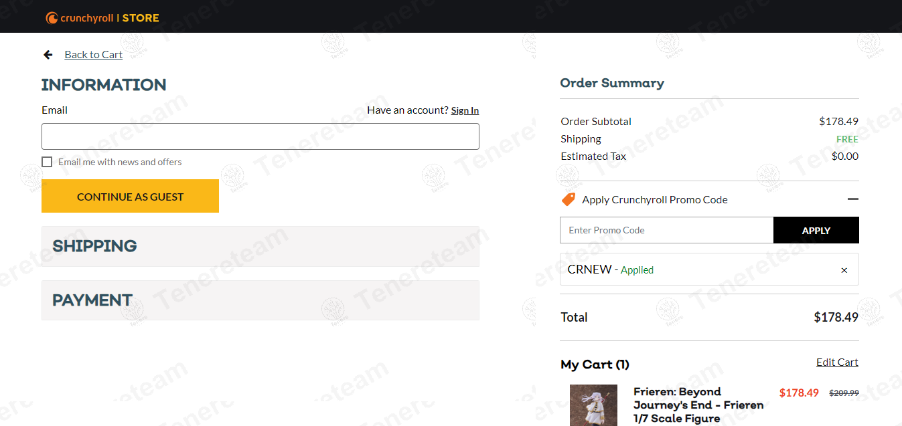Screen dimensions: 902x426
Task: Focus the Email input field
Action: pos(260,136)
